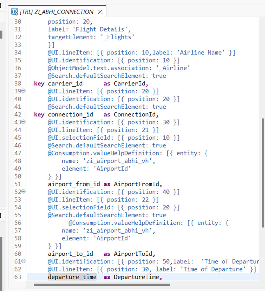Click on airport_from_id field on line 51

pos(74,184)
